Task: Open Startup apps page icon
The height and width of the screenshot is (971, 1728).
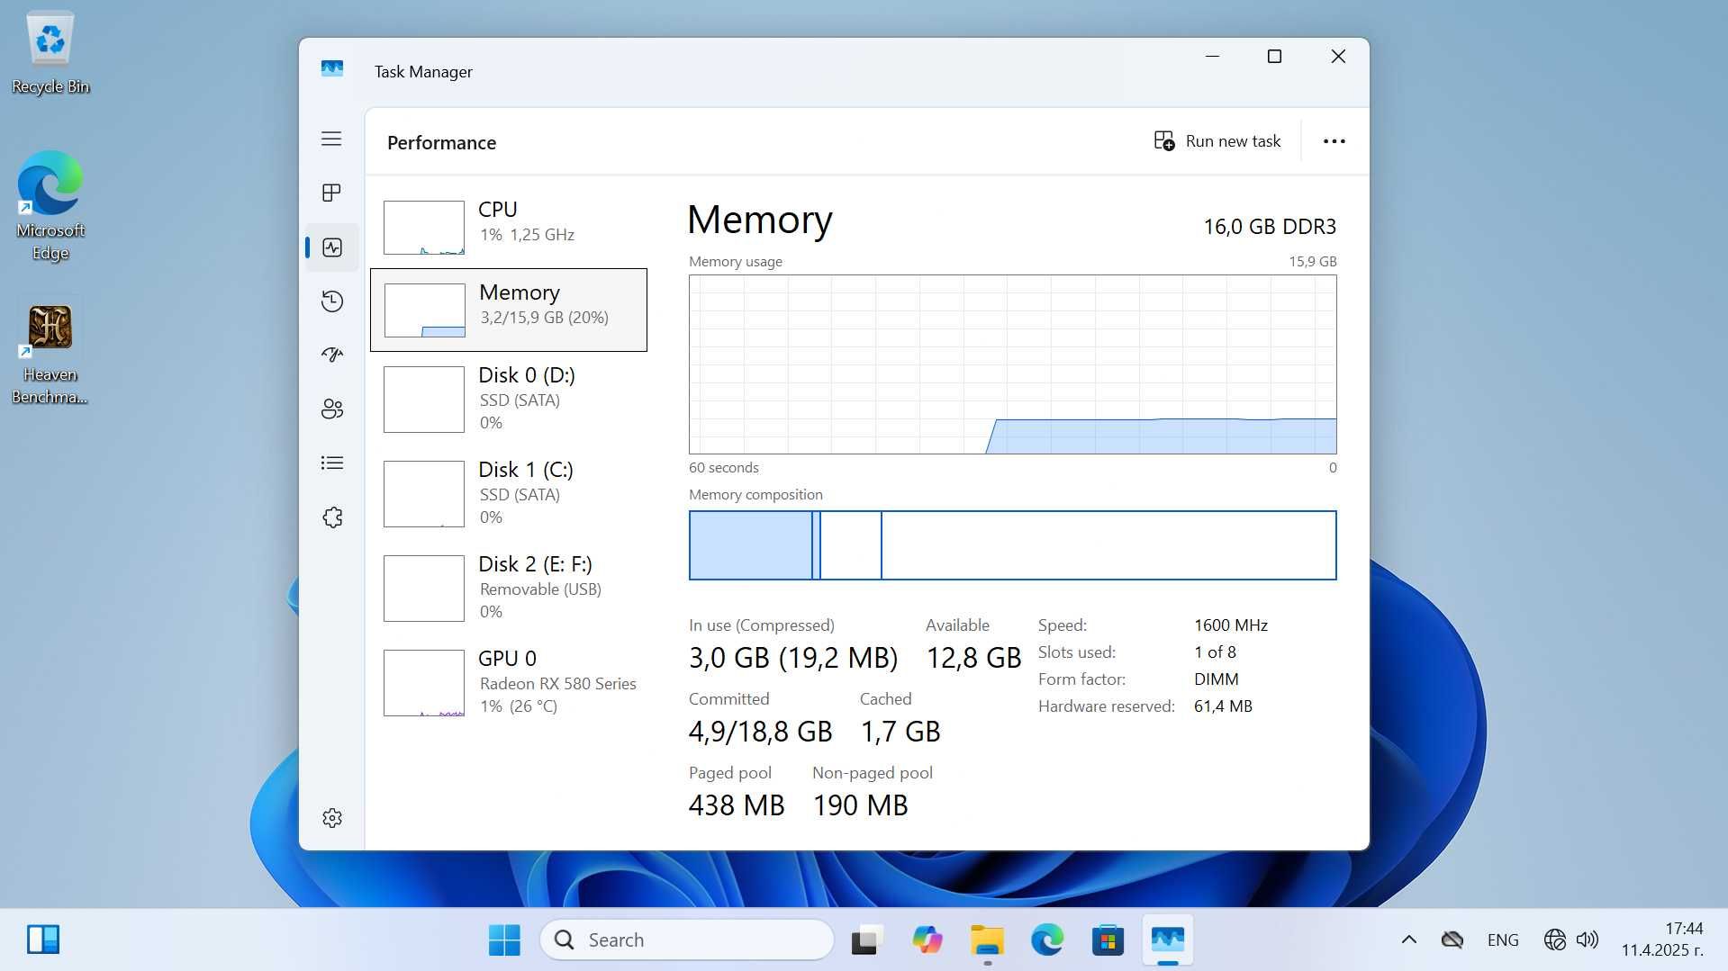Action: pos(331,355)
